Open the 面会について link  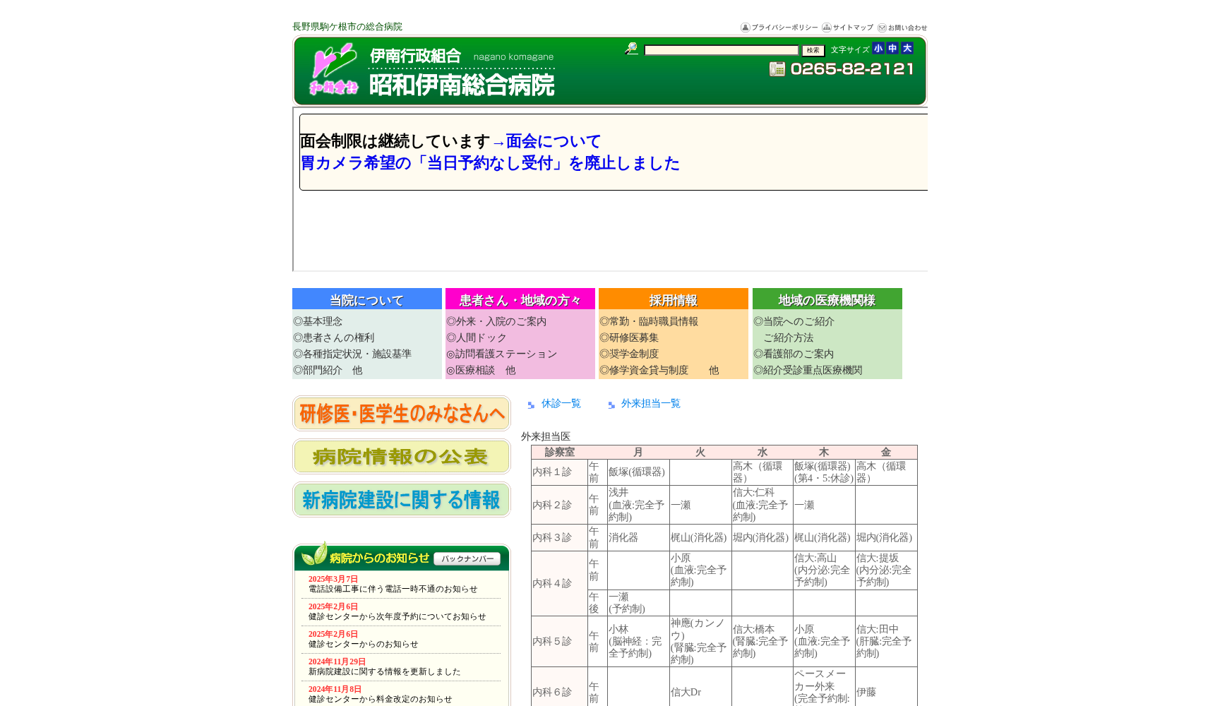coord(553,140)
